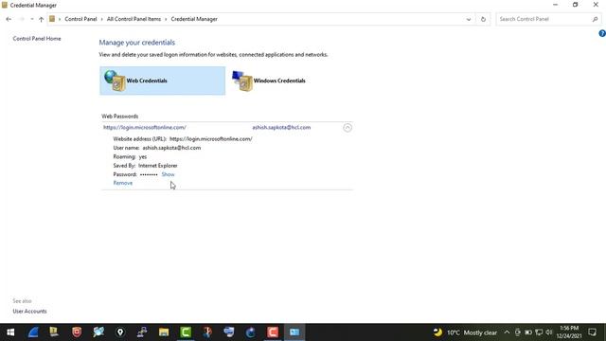Screen dimensions: 606x341
Task: Focus the Search Control Panel box
Action: 544,19
